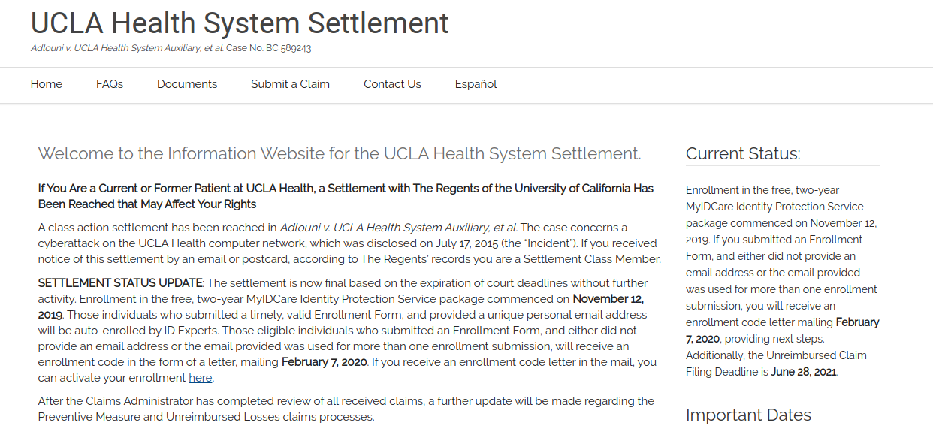Click bold February 7, 2020 in Current Status sidebar

click(x=856, y=322)
